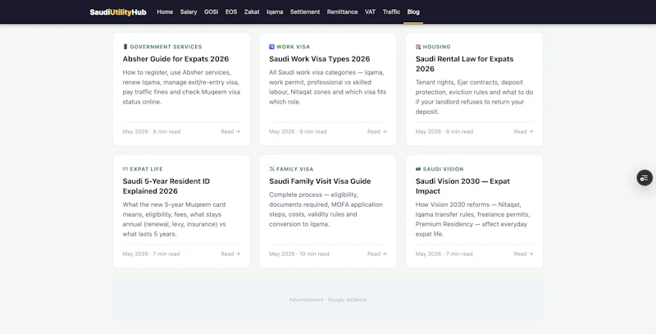Click the Rental Law description about tenant rights

(474, 97)
